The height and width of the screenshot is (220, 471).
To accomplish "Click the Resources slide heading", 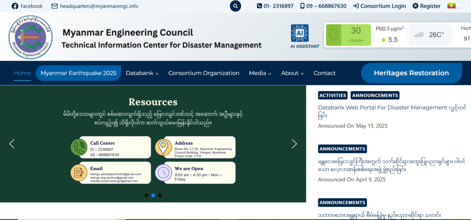I will pyautogui.click(x=153, y=102).
